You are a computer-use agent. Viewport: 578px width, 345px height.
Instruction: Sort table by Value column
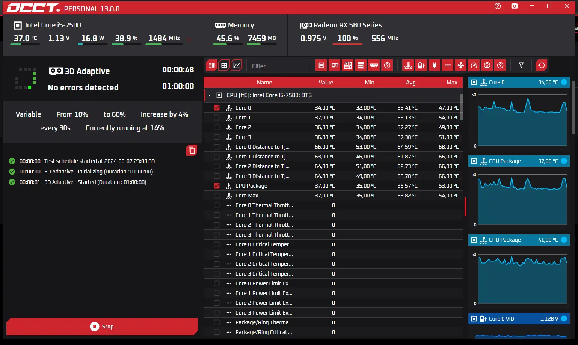click(x=326, y=83)
